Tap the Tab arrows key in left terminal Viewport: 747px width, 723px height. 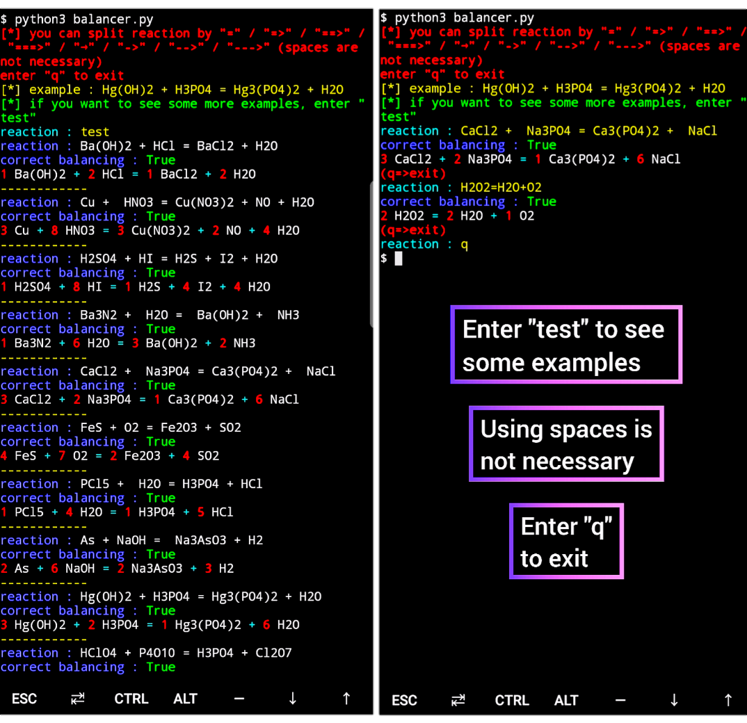pos(78,699)
